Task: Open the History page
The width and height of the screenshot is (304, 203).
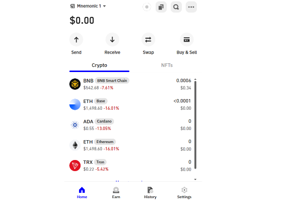Action: pos(150,192)
